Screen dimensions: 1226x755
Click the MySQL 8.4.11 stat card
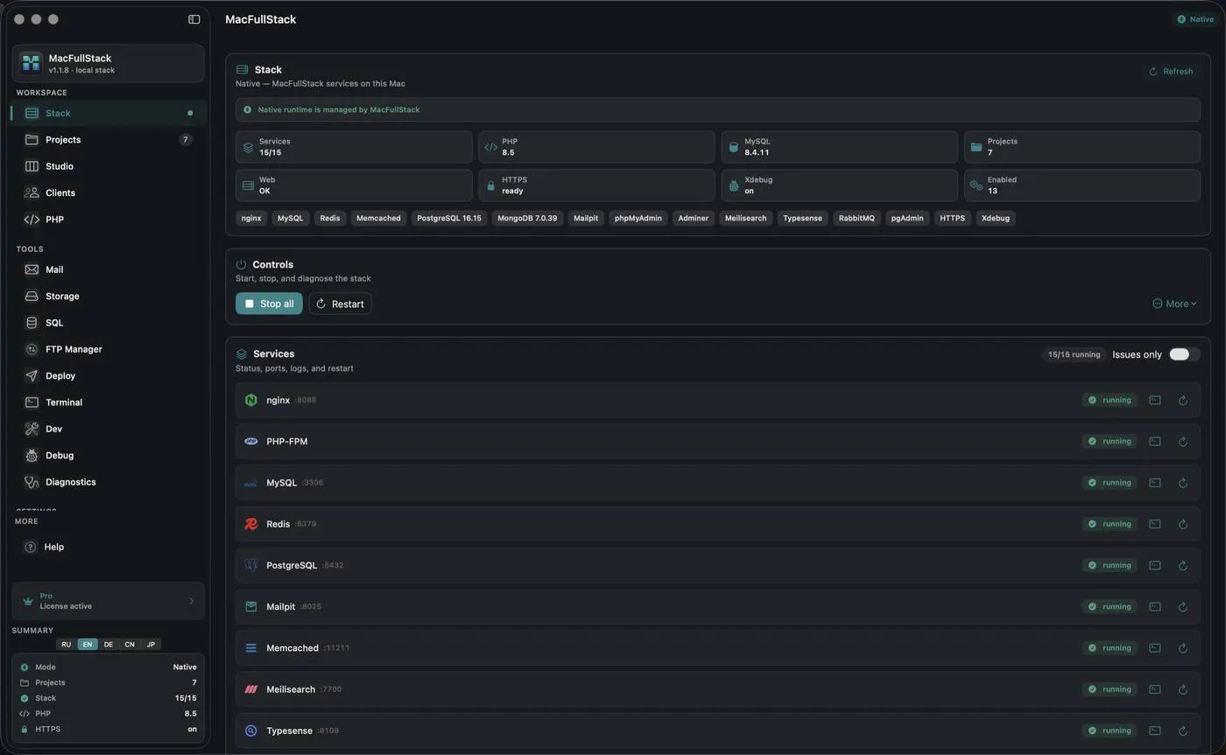click(839, 147)
